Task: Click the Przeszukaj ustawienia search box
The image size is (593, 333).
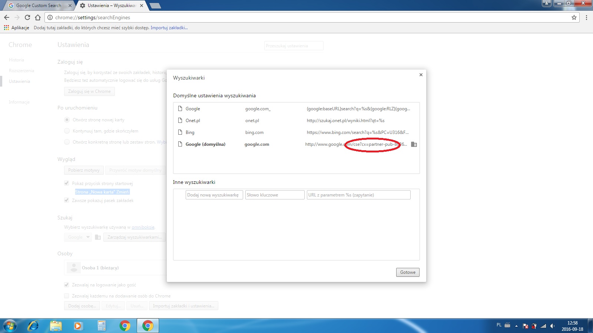Action: point(294,46)
